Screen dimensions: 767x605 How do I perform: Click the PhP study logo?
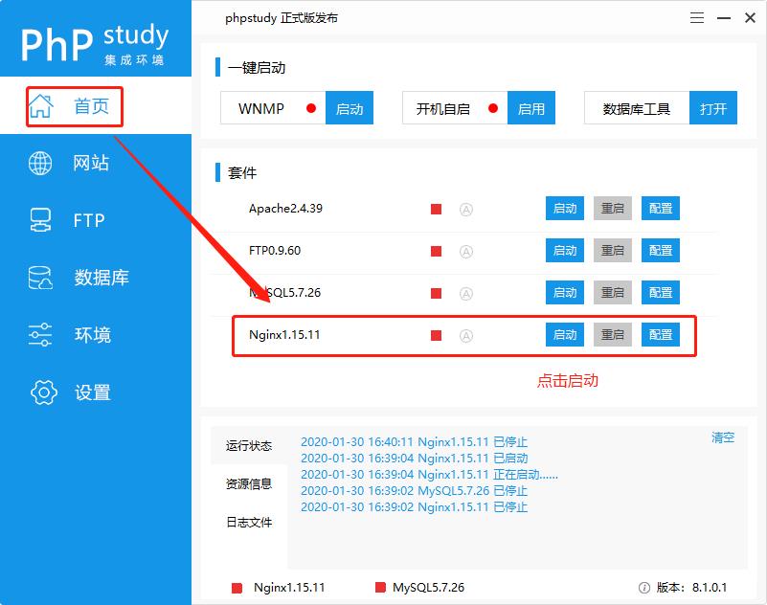click(x=95, y=43)
